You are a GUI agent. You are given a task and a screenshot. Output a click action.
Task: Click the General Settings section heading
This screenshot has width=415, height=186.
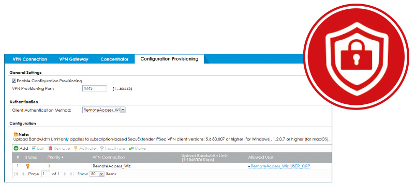(x=25, y=72)
